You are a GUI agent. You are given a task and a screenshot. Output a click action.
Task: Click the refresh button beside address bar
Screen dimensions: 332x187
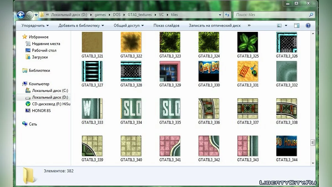227,15
